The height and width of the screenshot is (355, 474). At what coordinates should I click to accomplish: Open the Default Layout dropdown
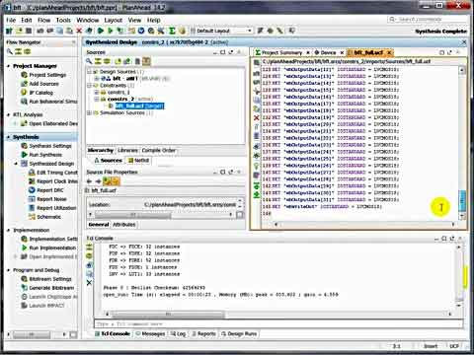click(x=225, y=31)
